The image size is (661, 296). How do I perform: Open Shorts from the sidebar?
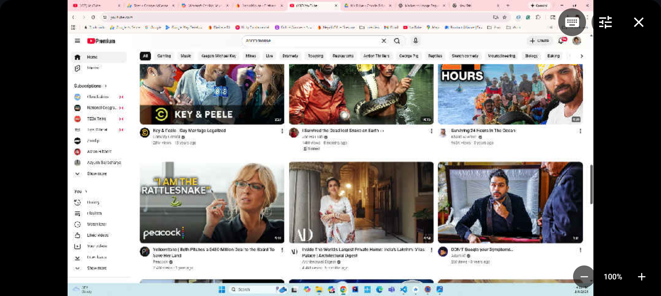[x=93, y=68]
